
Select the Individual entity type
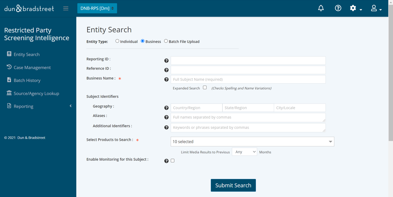click(x=117, y=41)
